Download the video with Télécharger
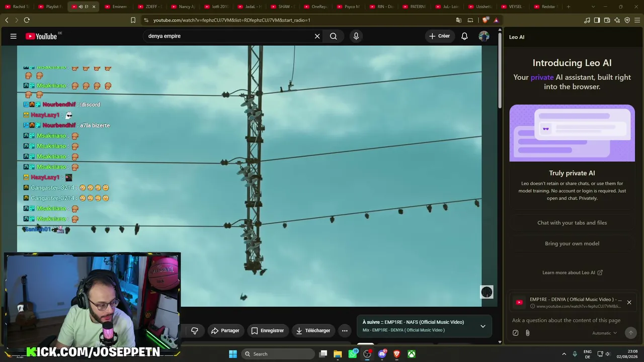 coord(312,330)
